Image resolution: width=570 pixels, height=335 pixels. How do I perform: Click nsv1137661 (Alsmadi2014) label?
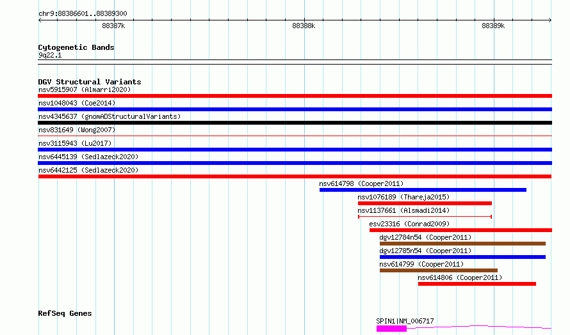pos(403,210)
